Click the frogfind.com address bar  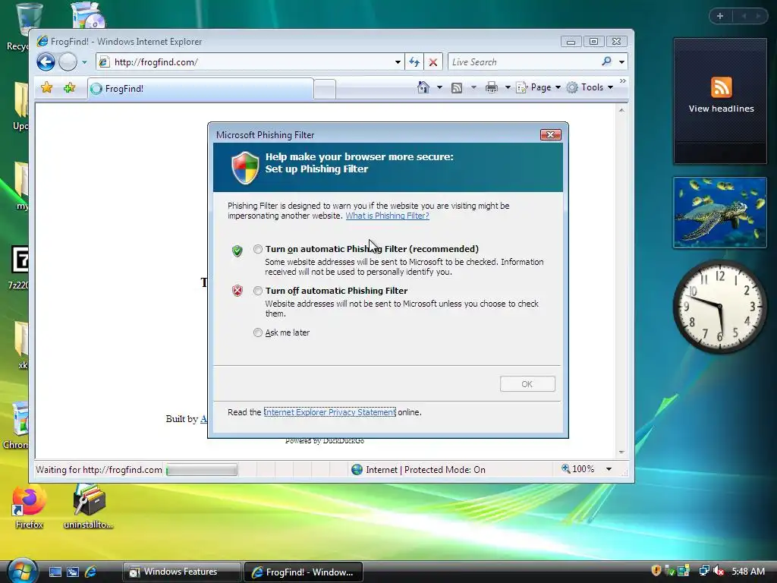[x=250, y=62]
